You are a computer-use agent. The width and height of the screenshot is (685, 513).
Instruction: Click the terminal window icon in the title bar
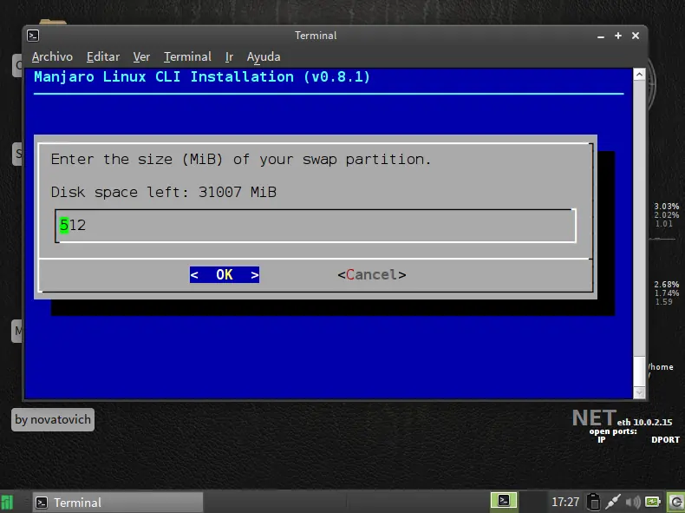pos(33,36)
